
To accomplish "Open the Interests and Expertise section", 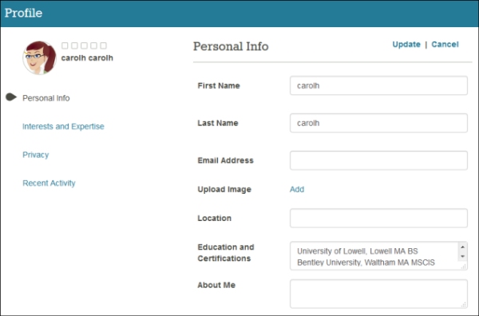I will (x=63, y=126).
